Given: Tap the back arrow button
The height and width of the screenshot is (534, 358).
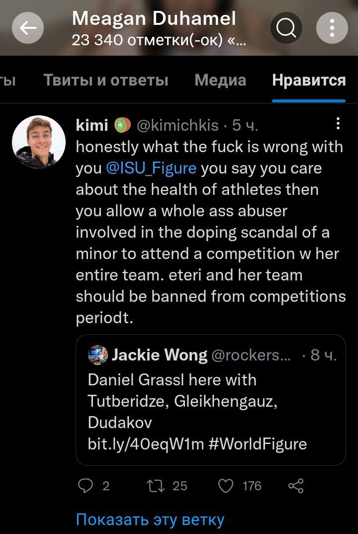Looking at the screenshot, I should (x=28, y=28).
